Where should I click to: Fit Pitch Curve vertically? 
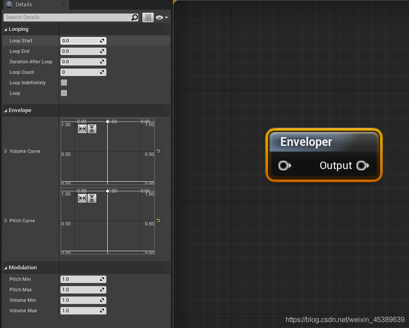(92, 198)
